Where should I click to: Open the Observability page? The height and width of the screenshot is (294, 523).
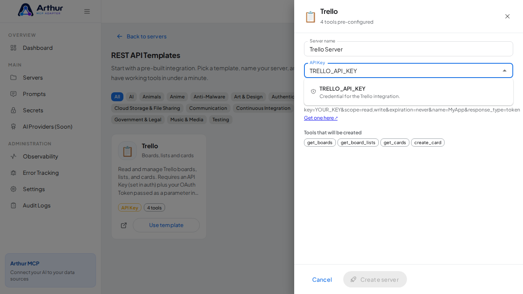pyautogui.click(x=51, y=156)
